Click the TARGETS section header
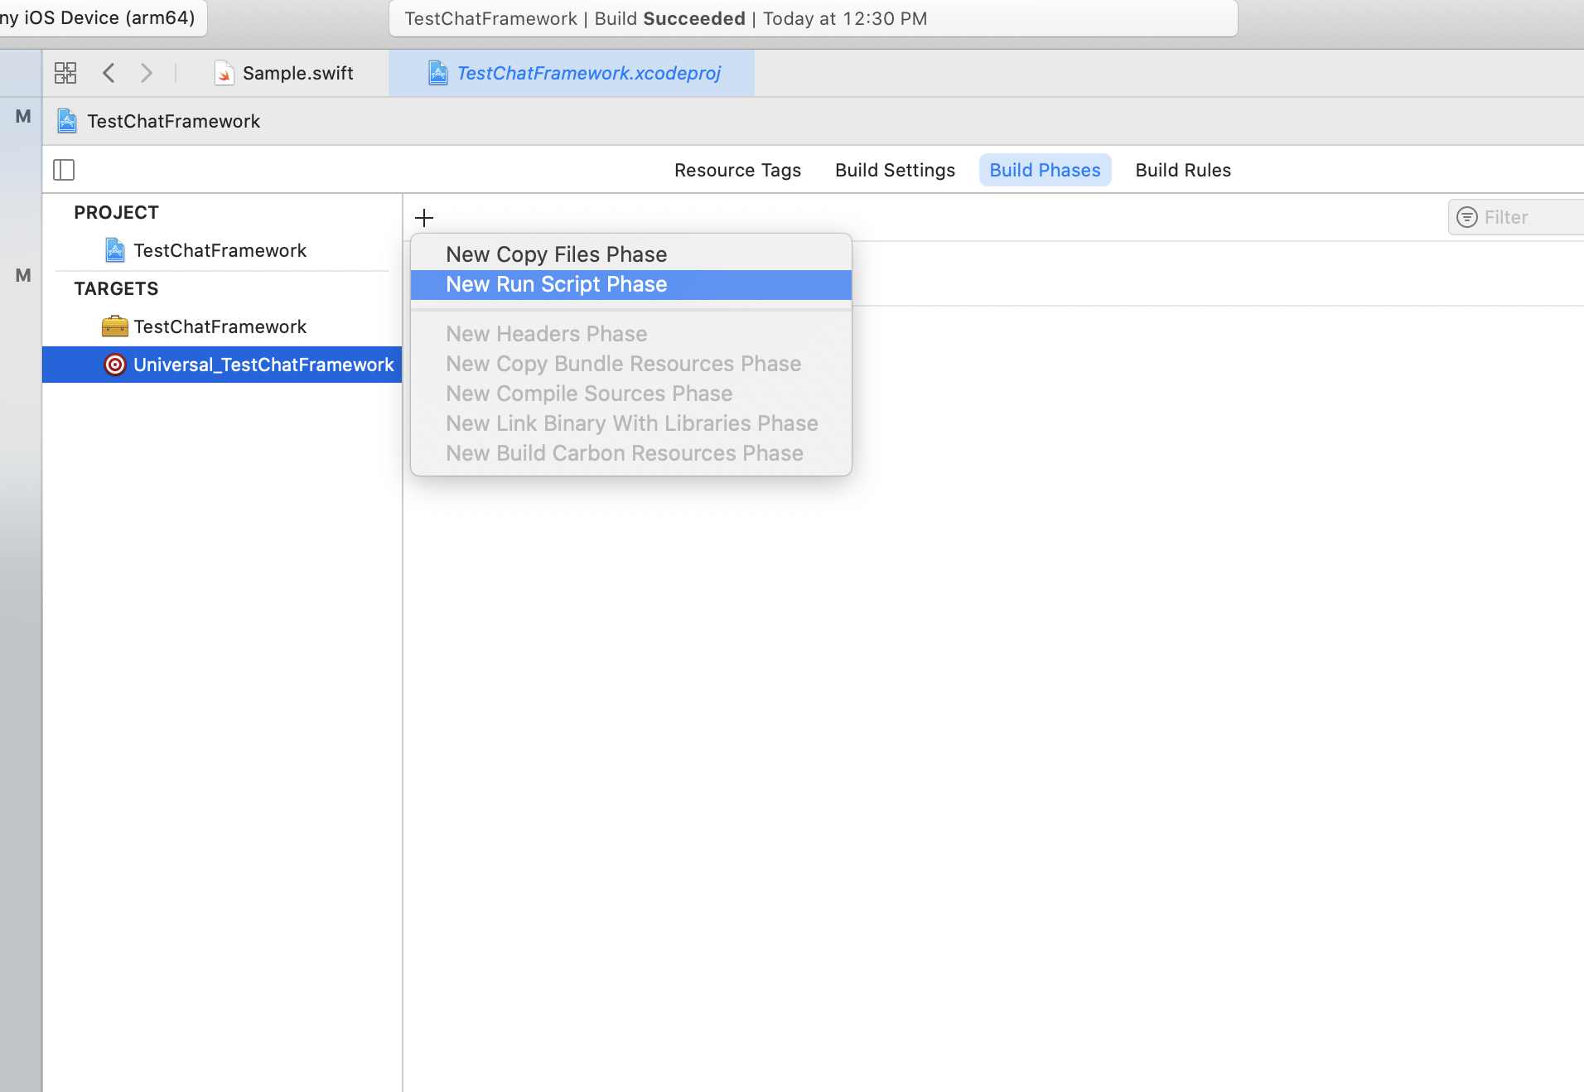Viewport: 1584px width, 1092px height. 116,288
